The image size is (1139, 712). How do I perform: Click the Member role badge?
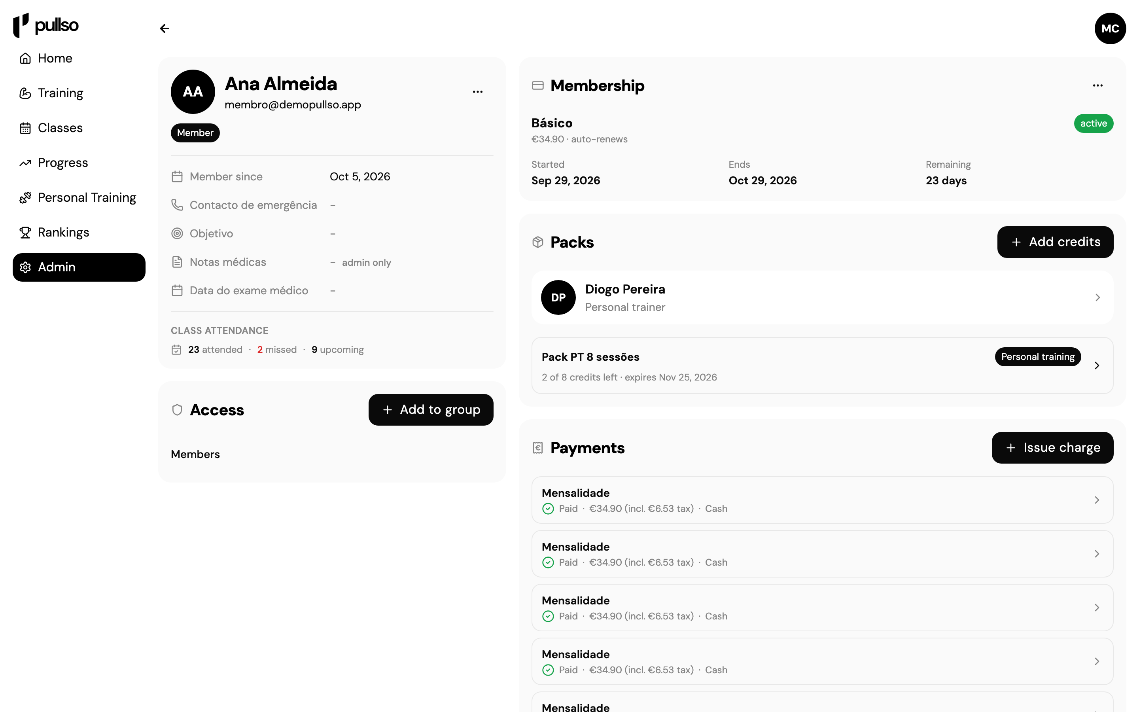click(195, 133)
